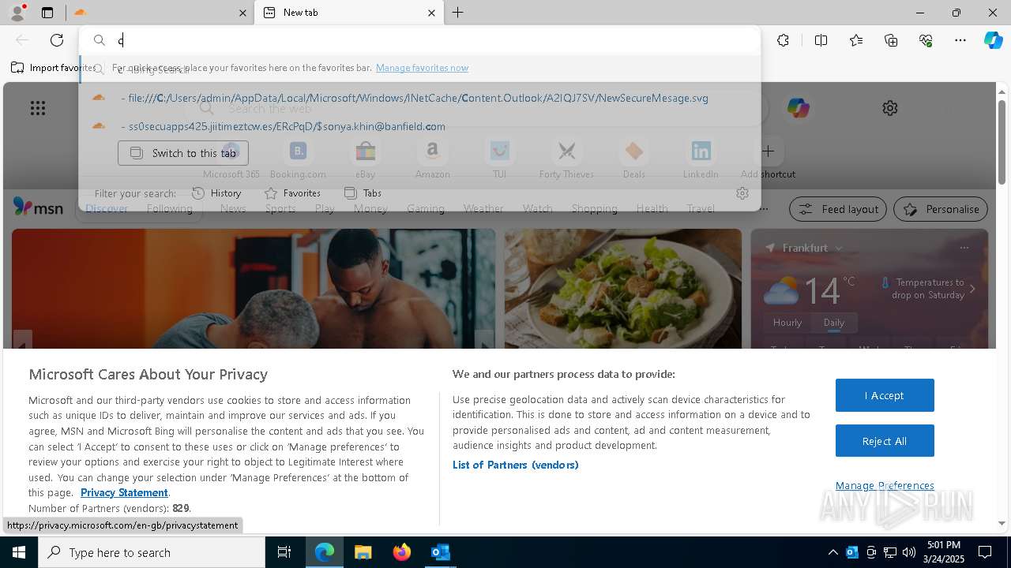1011x568 pixels.
Task: Toggle Split screen icon
Action: coord(821,40)
